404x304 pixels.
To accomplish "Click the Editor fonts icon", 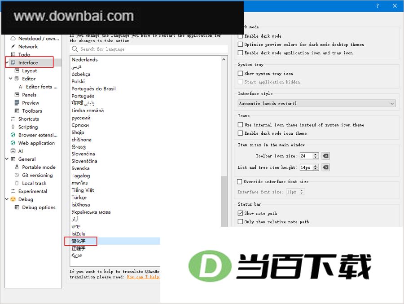I will tap(21, 87).
